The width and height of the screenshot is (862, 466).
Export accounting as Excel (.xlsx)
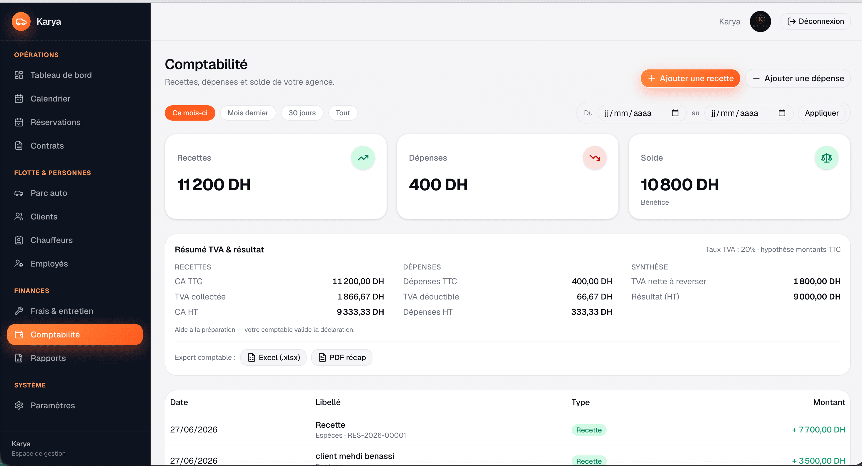click(x=273, y=358)
